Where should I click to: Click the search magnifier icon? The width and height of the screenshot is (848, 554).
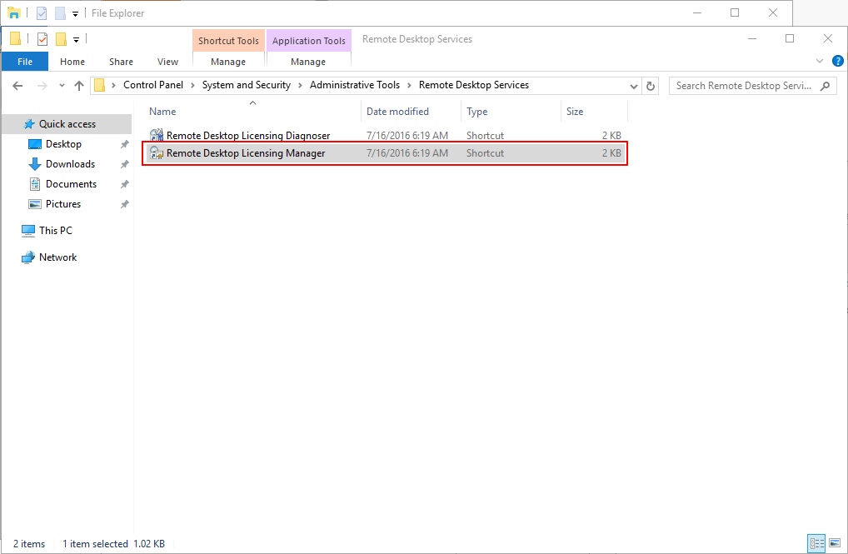tap(825, 86)
